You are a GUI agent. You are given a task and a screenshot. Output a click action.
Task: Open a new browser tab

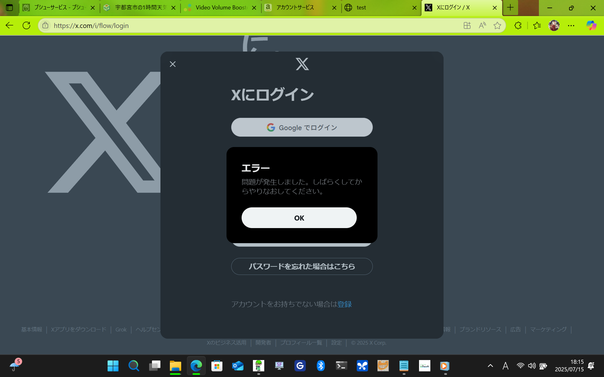click(510, 8)
